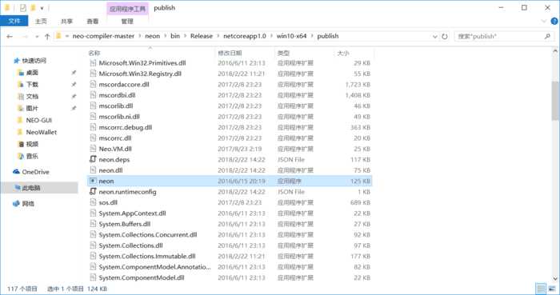Open 快速访问 in the sidebar
This screenshot has width=560, height=295.
point(30,61)
